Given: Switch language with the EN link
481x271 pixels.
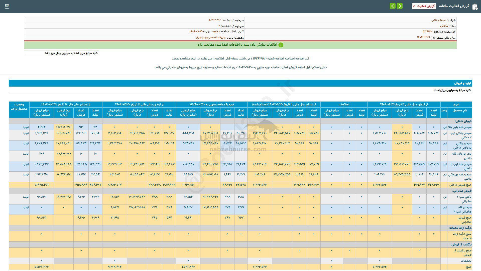Looking at the screenshot, I should point(7,6).
